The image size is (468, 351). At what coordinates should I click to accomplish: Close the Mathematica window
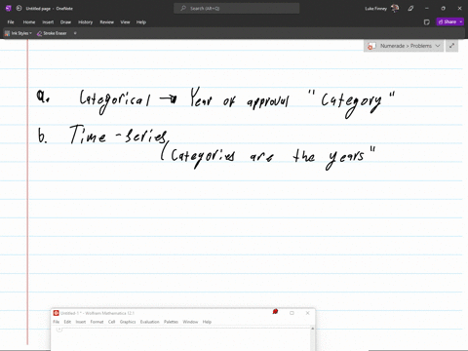click(x=307, y=313)
